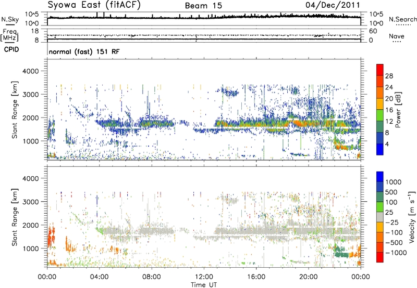Image resolution: width=417 pixels, height=288 pixels.
Task: Click the "normal (fast) 151 RF" mode text
Action: (x=84, y=51)
